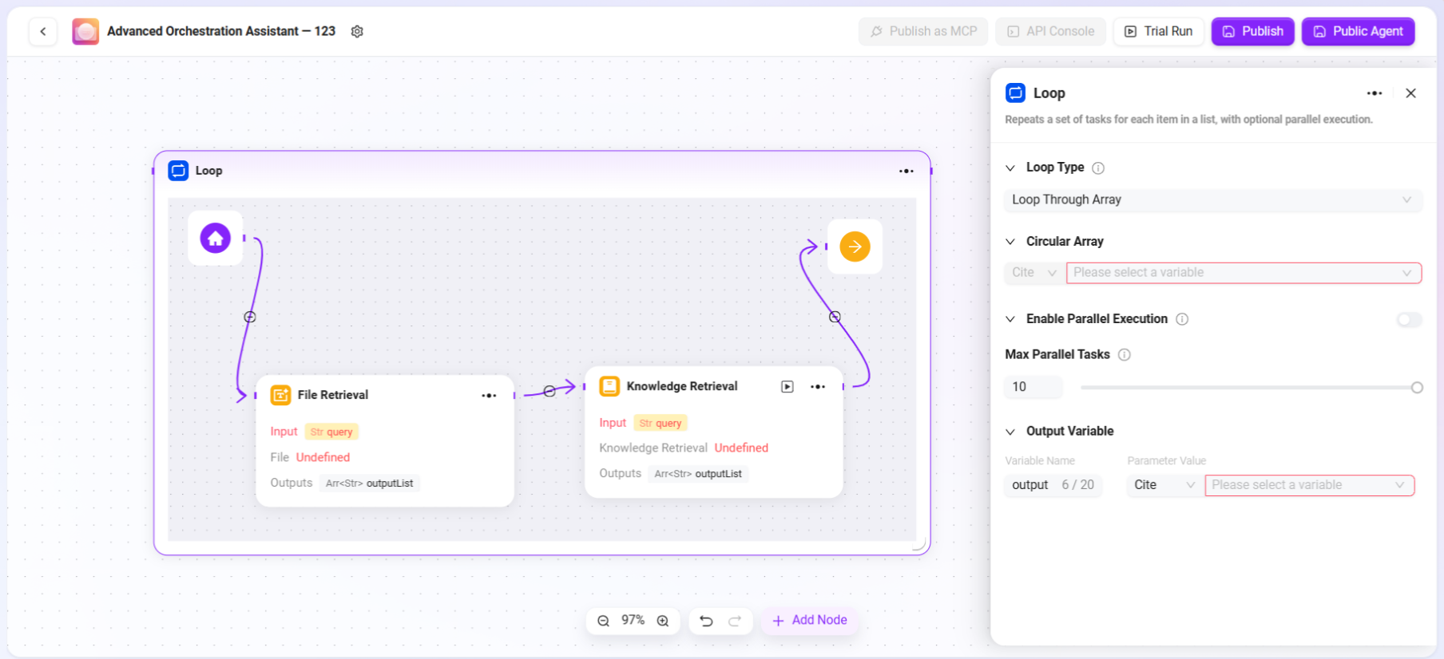Click the Add Node button

point(810,621)
